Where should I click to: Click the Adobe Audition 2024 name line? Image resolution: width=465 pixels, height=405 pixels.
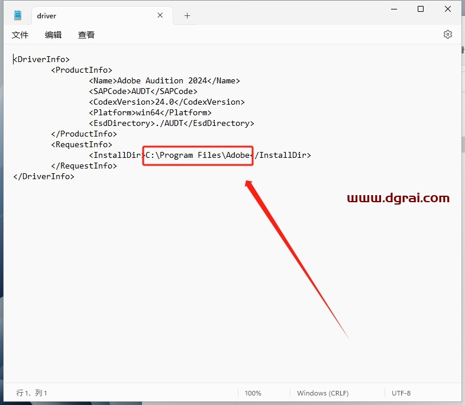[x=164, y=80]
